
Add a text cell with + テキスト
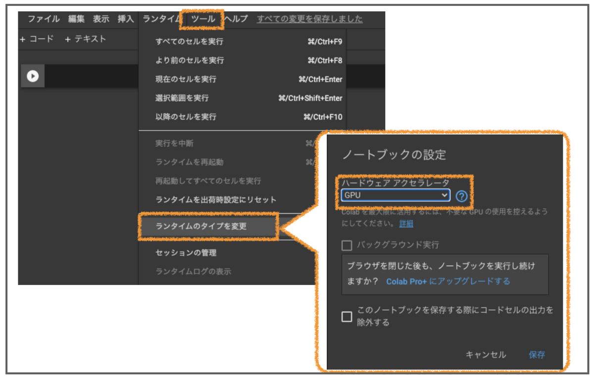[85, 39]
